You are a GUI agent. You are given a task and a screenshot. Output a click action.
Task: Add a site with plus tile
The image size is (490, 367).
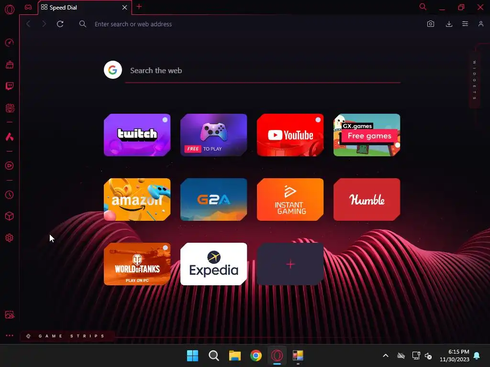click(290, 264)
